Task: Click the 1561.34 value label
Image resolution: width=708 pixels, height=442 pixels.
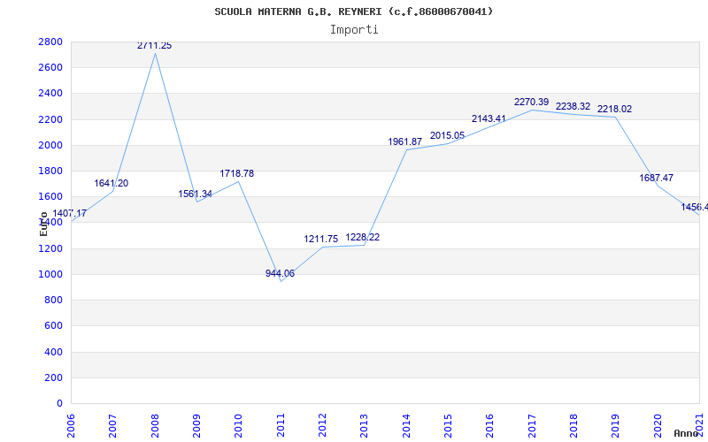Action: point(195,194)
